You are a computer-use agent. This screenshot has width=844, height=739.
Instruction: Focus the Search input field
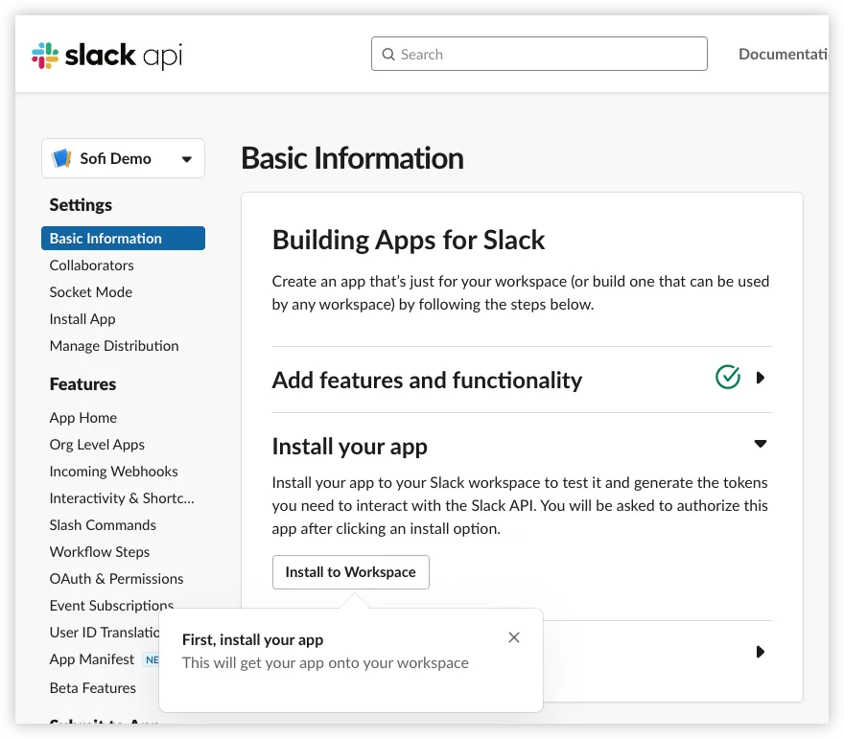539,54
